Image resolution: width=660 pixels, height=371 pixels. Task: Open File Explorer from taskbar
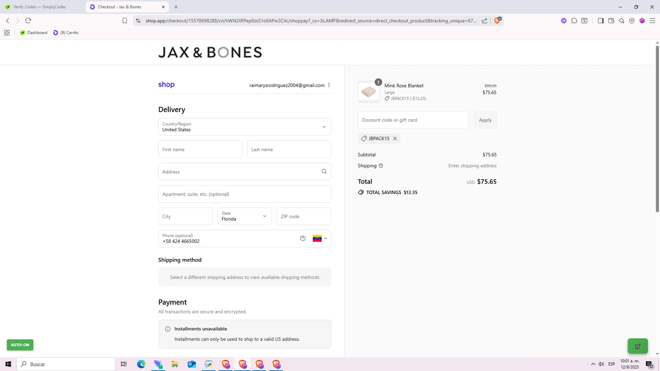click(x=175, y=364)
